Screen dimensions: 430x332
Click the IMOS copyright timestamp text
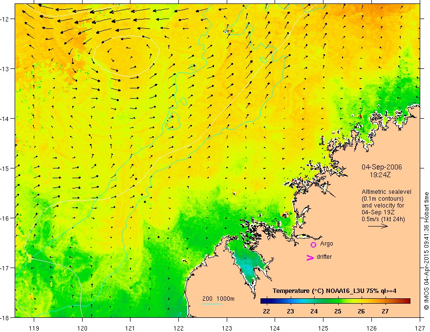[x=426, y=251]
